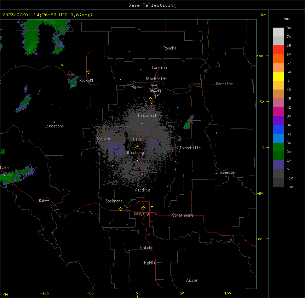Select the white plus marker northwest of Drumheller
The width and height of the screenshot is (305, 298).
click(217, 133)
